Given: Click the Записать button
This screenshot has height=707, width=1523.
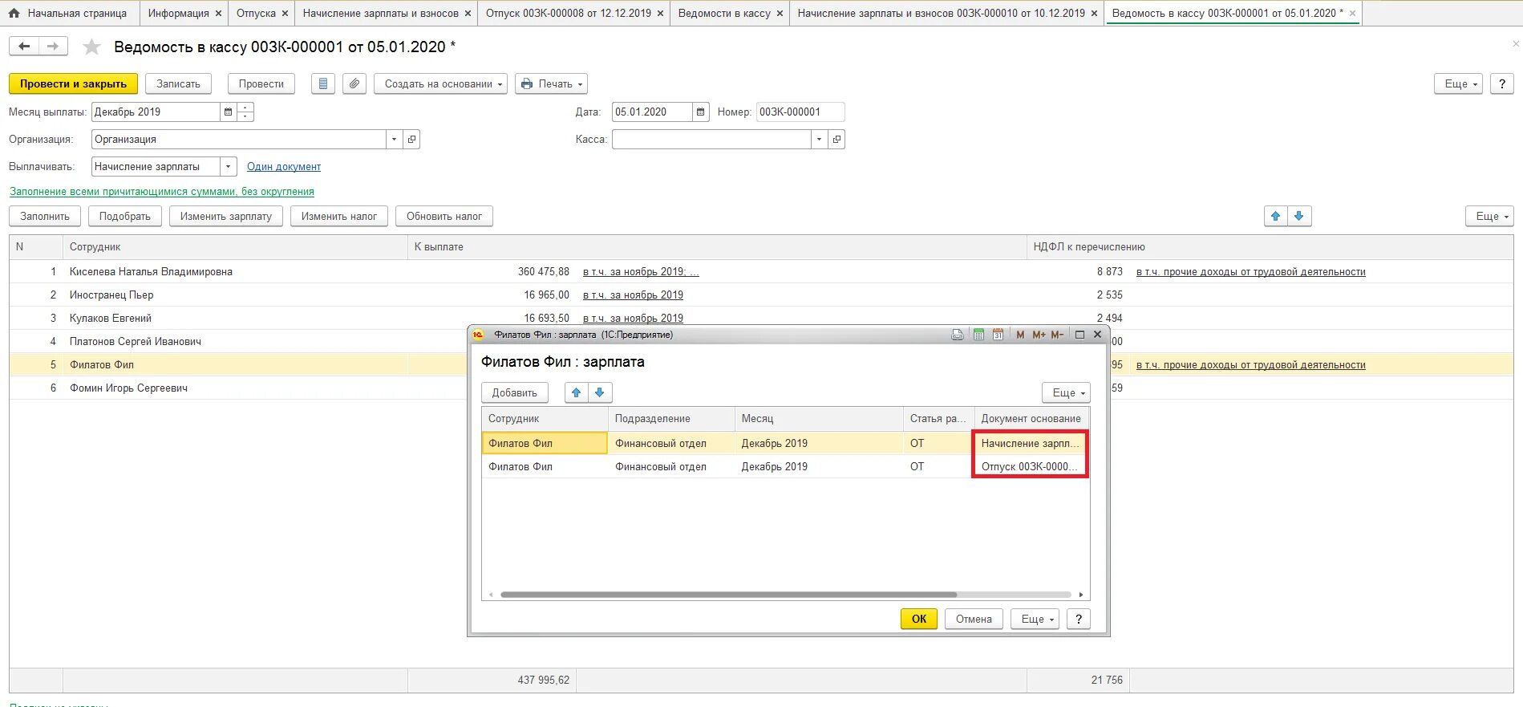Looking at the screenshot, I should [x=178, y=83].
